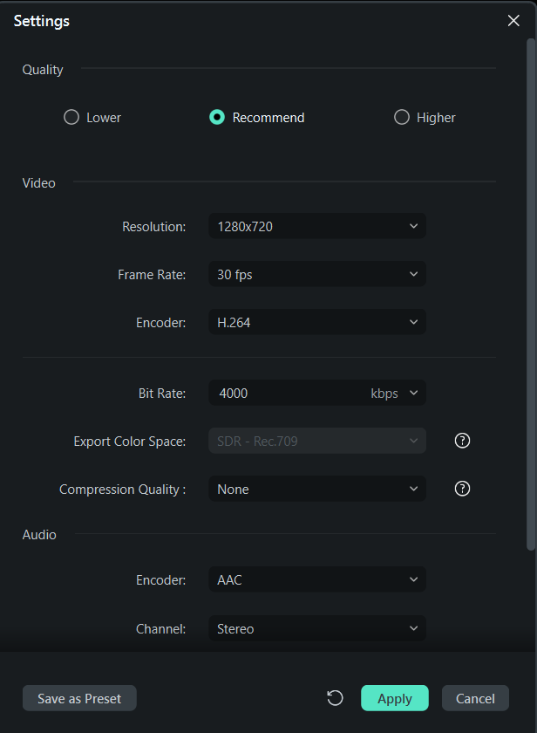
Task: Select the Lower quality radio button
Action: [71, 117]
